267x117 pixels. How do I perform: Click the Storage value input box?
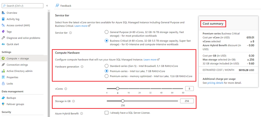click(187, 101)
